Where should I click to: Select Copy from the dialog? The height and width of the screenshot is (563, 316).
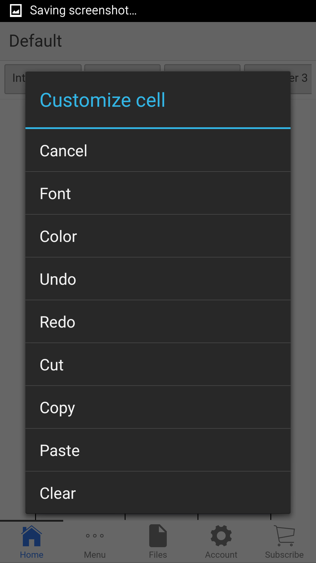[158, 408]
